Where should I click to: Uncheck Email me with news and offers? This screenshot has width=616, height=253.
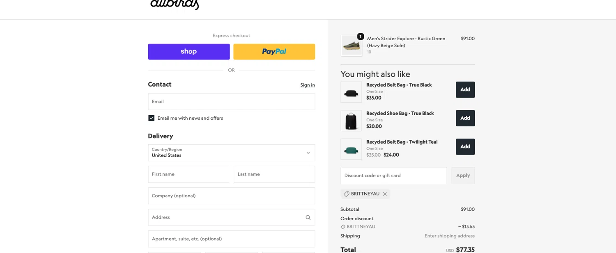click(x=152, y=118)
